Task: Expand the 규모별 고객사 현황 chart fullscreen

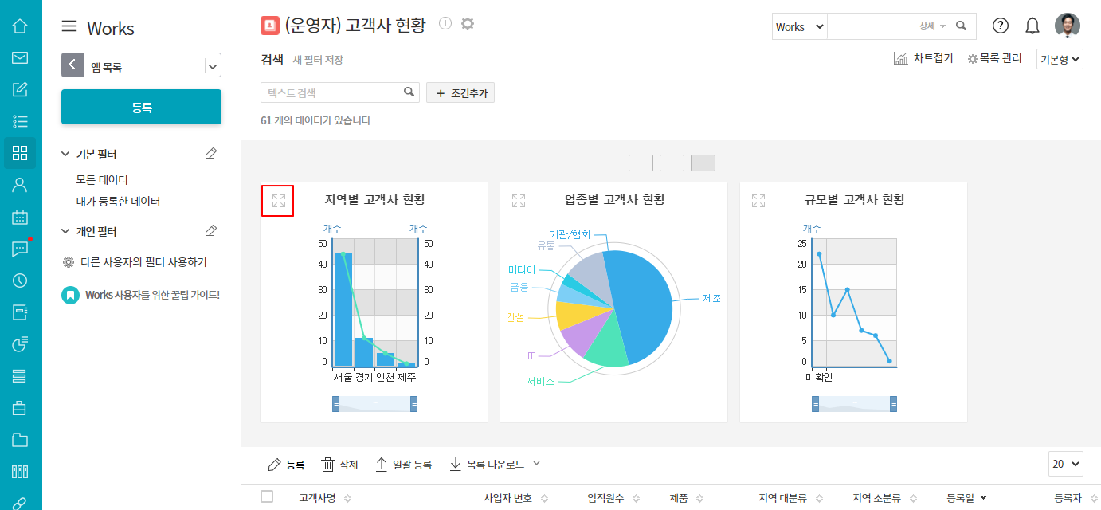Action: [758, 201]
